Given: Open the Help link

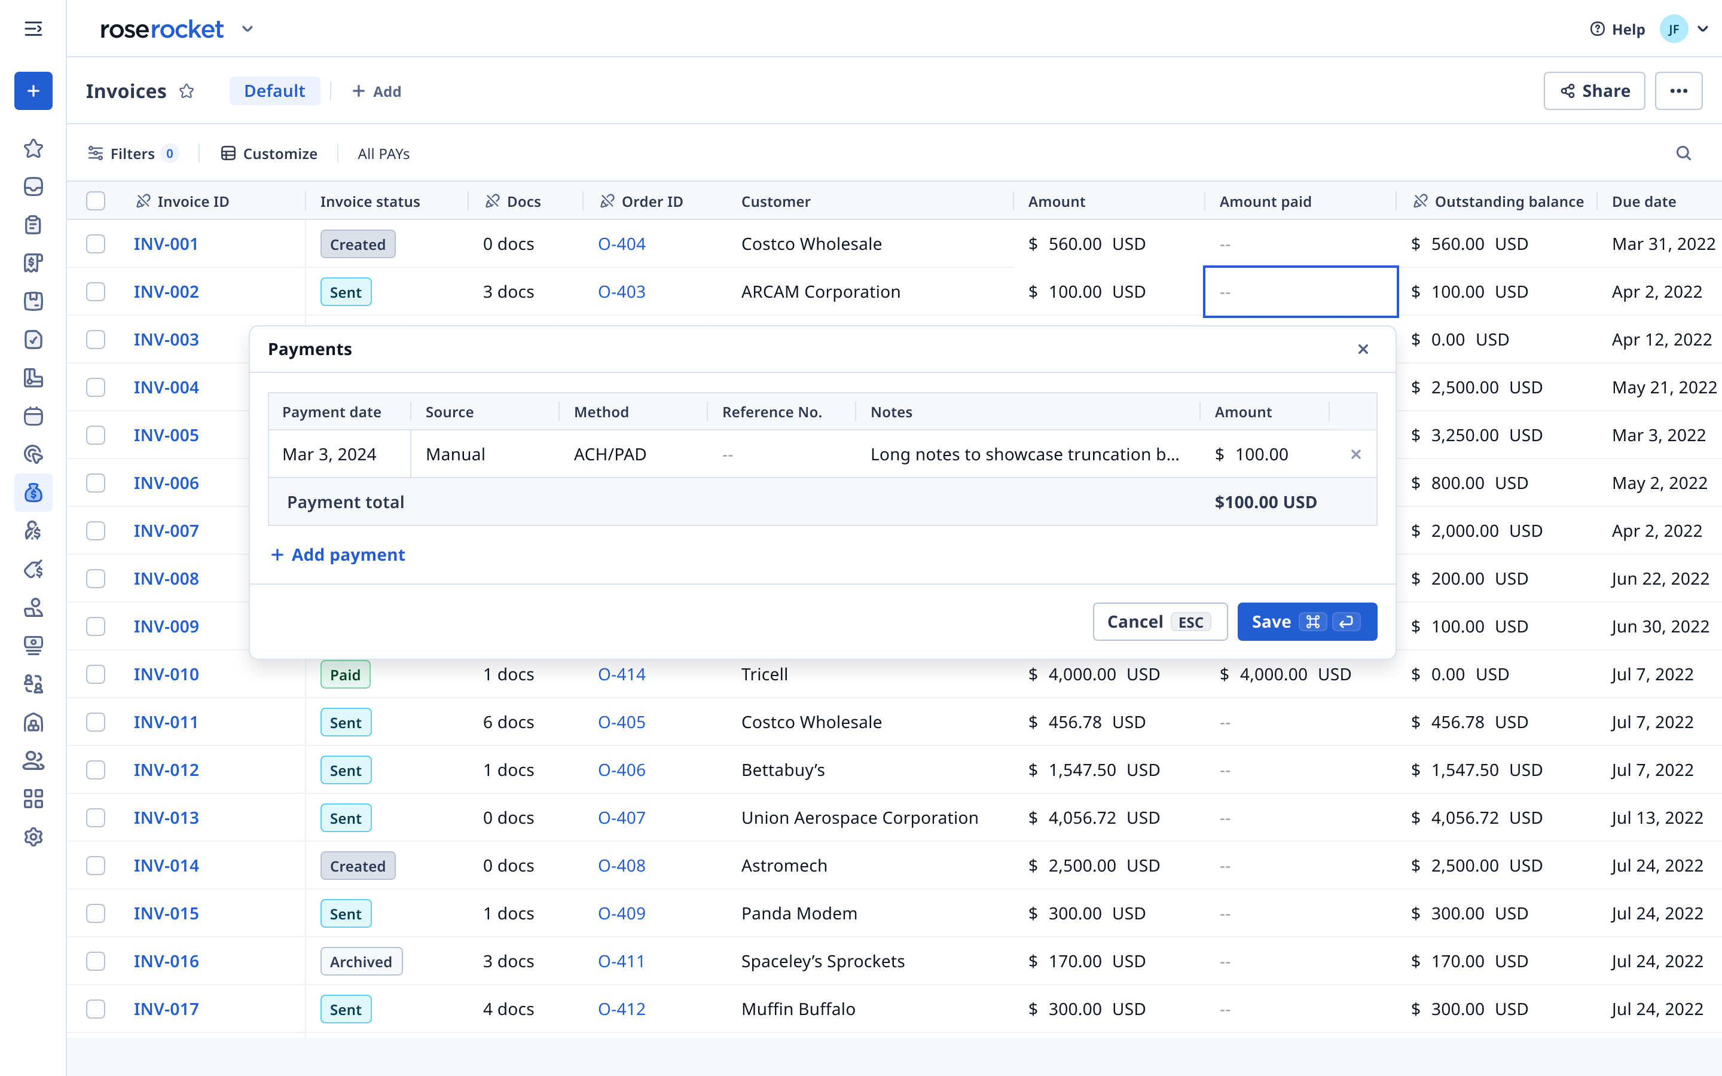Looking at the screenshot, I should (x=1617, y=29).
